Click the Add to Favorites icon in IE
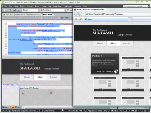Screen dimensions: 151x113 point(81,19)
